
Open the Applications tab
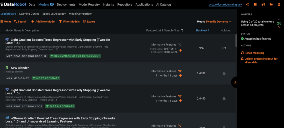pos(144,4)
